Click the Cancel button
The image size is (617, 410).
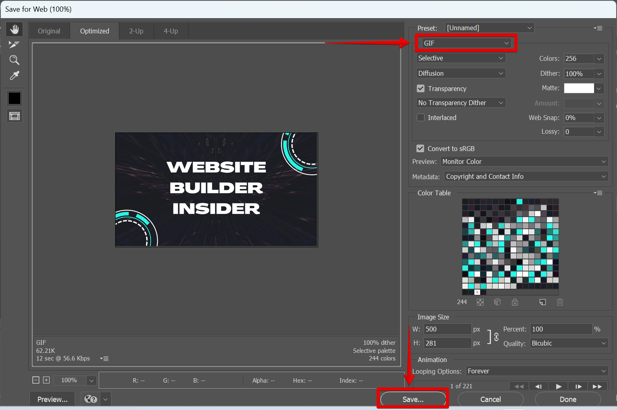tap(491, 399)
